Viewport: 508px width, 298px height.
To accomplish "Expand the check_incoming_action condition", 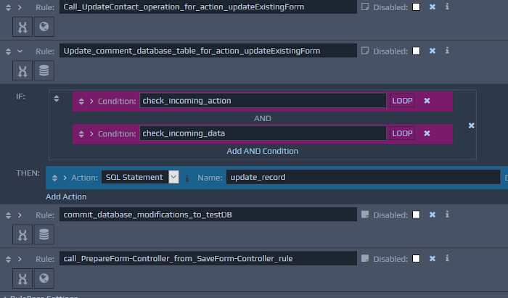I will [x=91, y=102].
